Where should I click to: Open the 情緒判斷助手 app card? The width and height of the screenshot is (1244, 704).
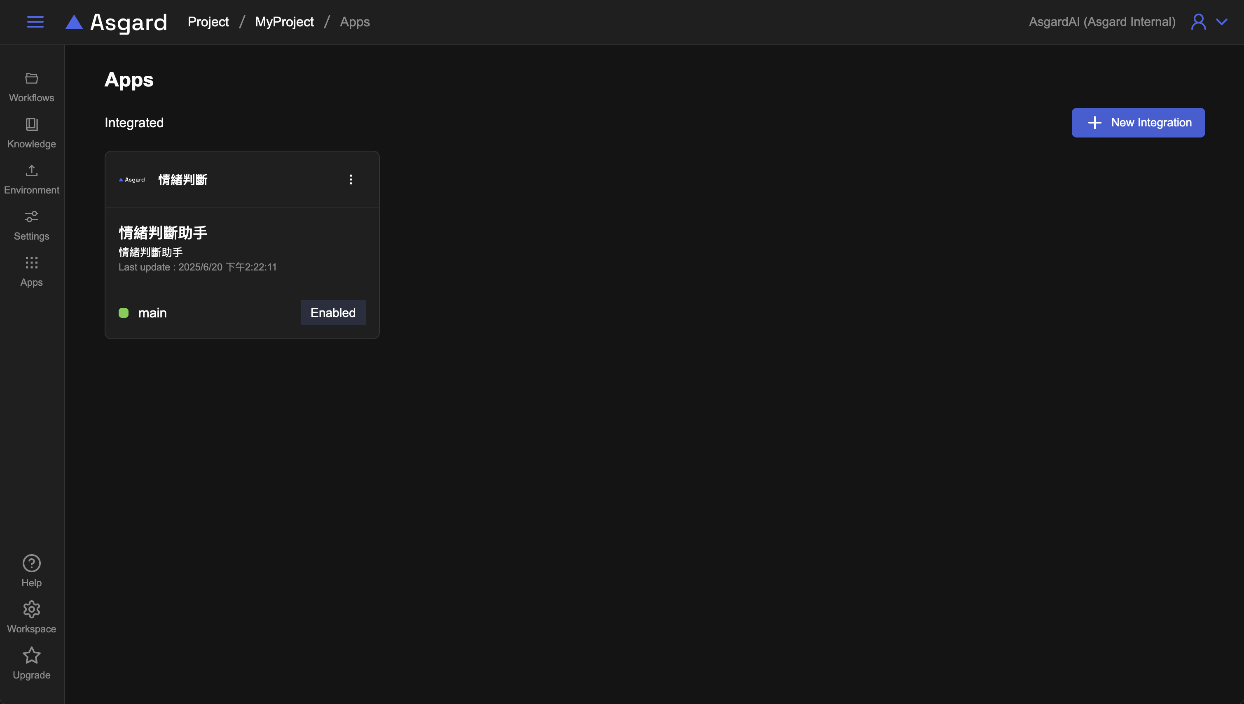pos(163,233)
